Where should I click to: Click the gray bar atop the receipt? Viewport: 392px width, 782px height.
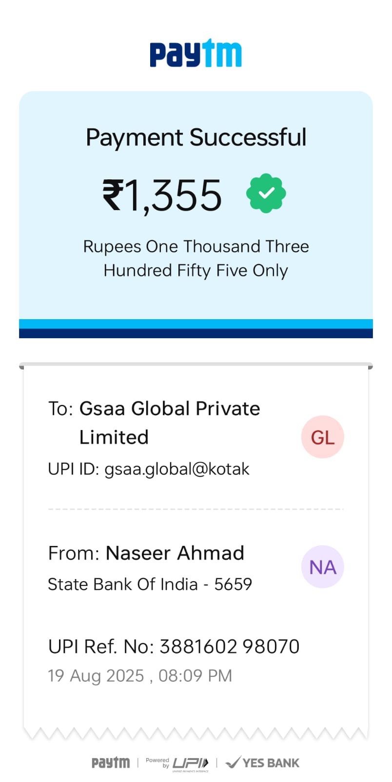tap(196, 365)
